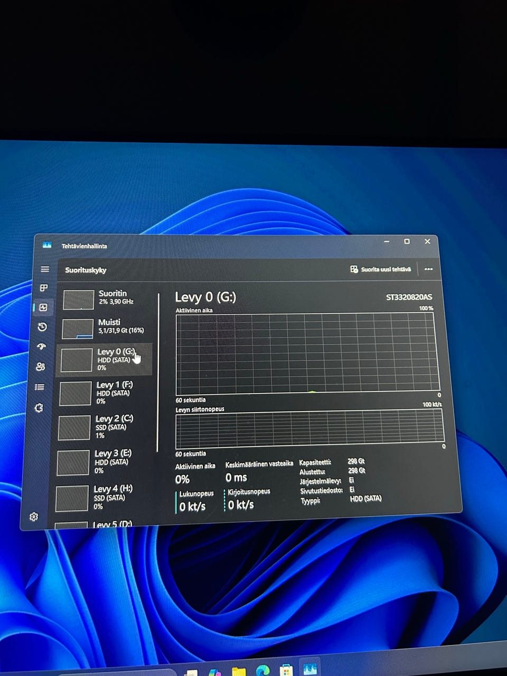Click the vertical scrollbar of the device list
Screen dimensions: 507x676
158,372
